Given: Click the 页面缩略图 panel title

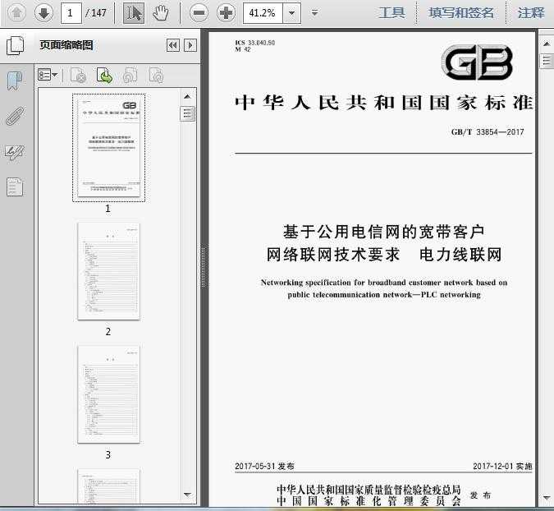Looking at the screenshot, I should (x=66, y=45).
